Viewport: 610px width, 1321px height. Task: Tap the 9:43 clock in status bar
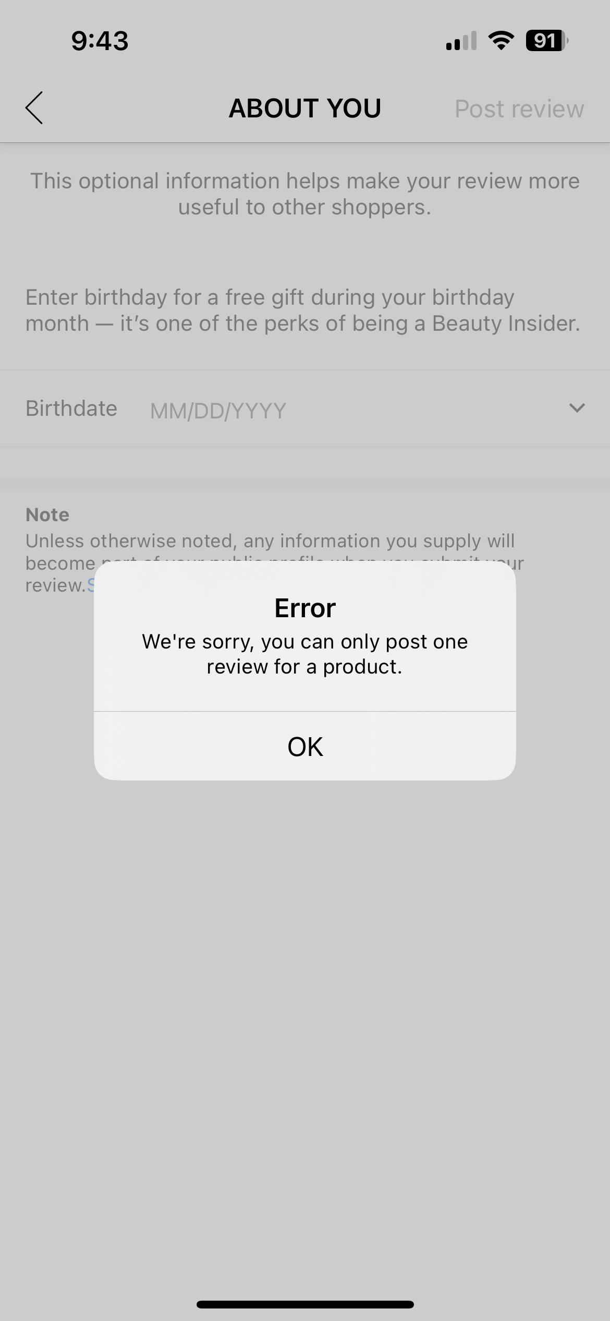pyautogui.click(x=100, y=41)
